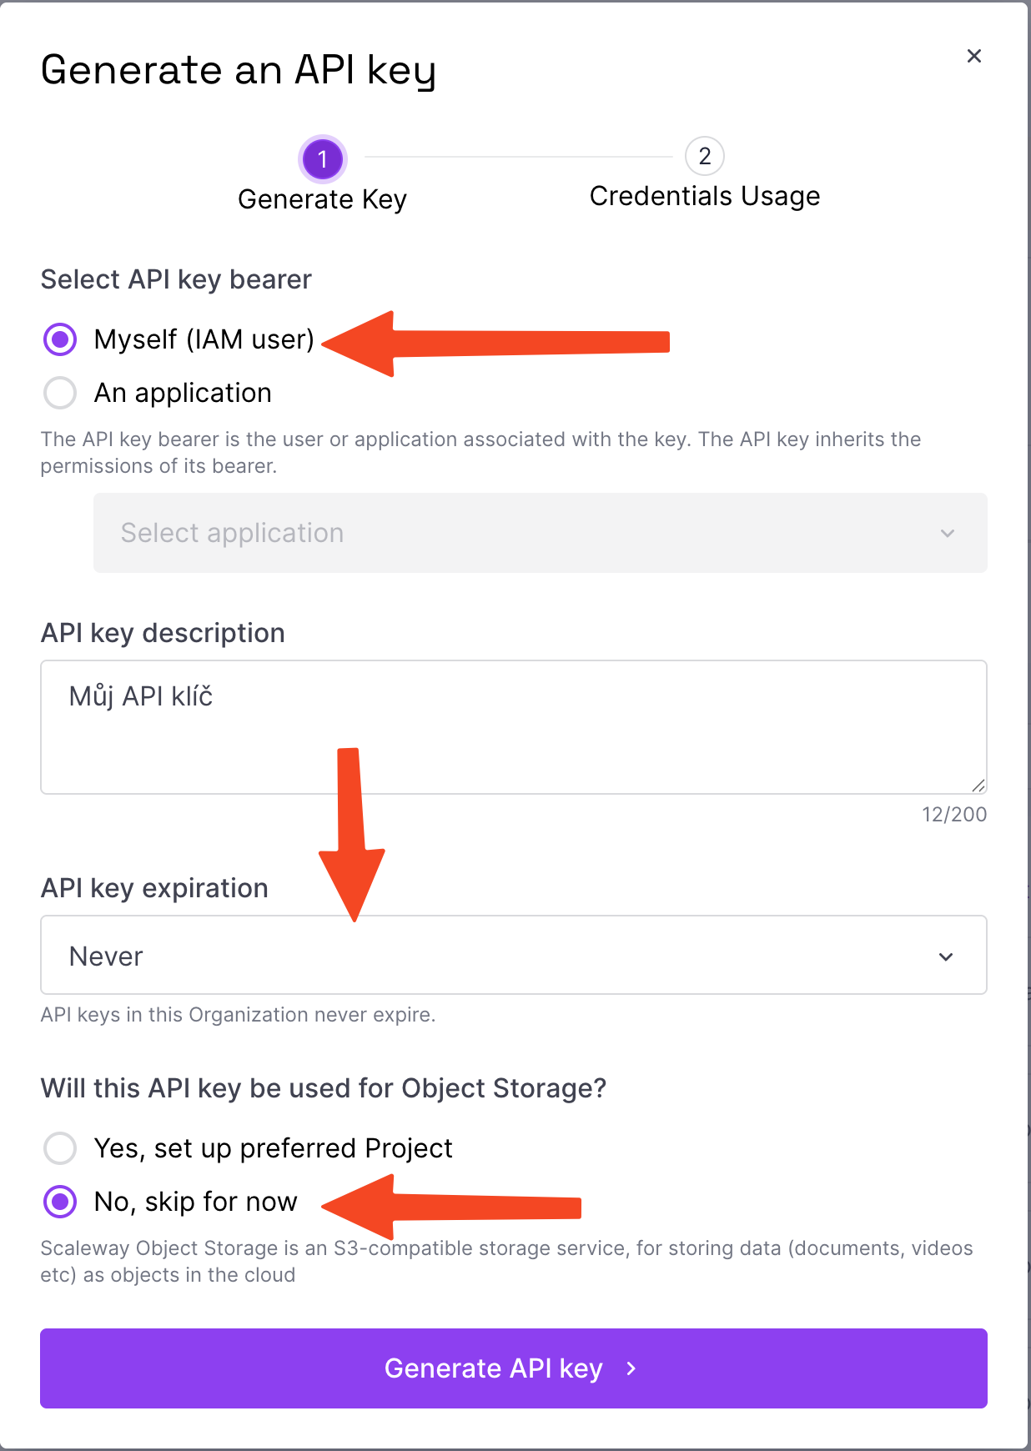Select the Myself (IAM user) option
This screenshot has height=1451, width=1031.
point(204,339)
